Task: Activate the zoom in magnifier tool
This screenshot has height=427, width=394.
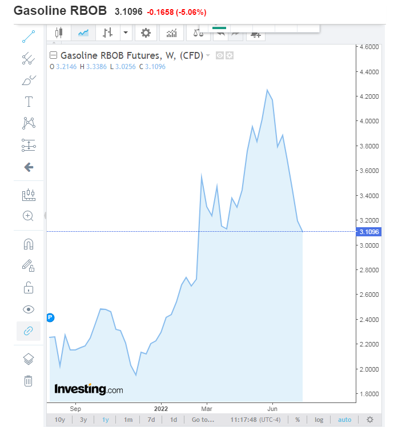Action: 29,216
